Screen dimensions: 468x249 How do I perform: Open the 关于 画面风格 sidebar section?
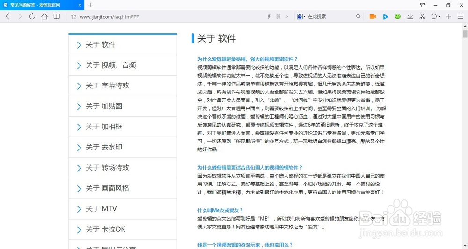(x=123, y=189)
